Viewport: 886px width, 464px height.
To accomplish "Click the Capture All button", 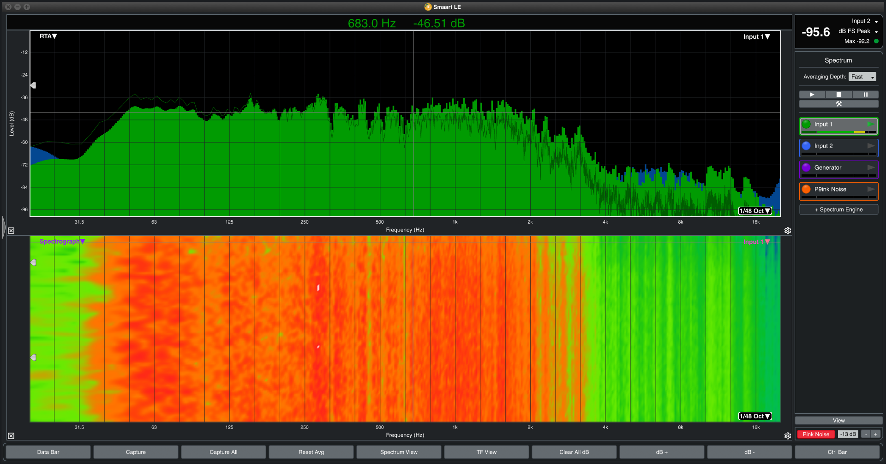I will pos(223,452).
